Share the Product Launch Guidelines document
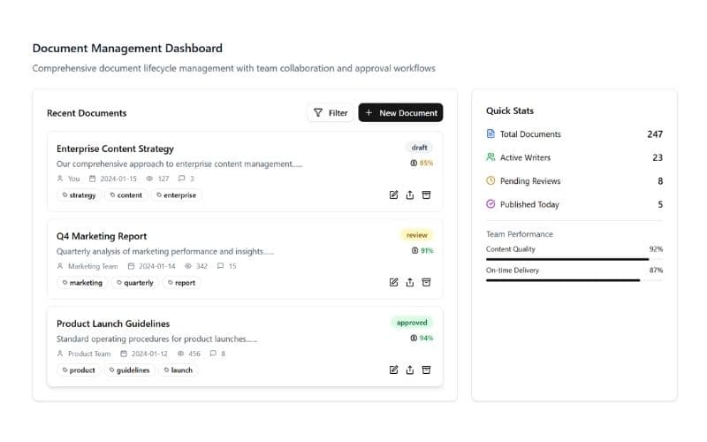 click(x=410, y=370)
